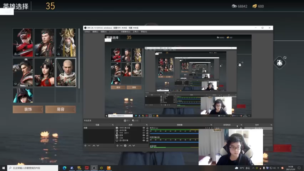Viewport: 304px width, 171px height.
Task: Toggle the lock on the 游戏采集 source
Action: pos(147,130)
